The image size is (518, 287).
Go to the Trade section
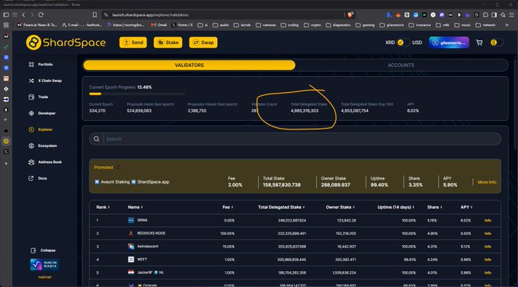(38, 97)
